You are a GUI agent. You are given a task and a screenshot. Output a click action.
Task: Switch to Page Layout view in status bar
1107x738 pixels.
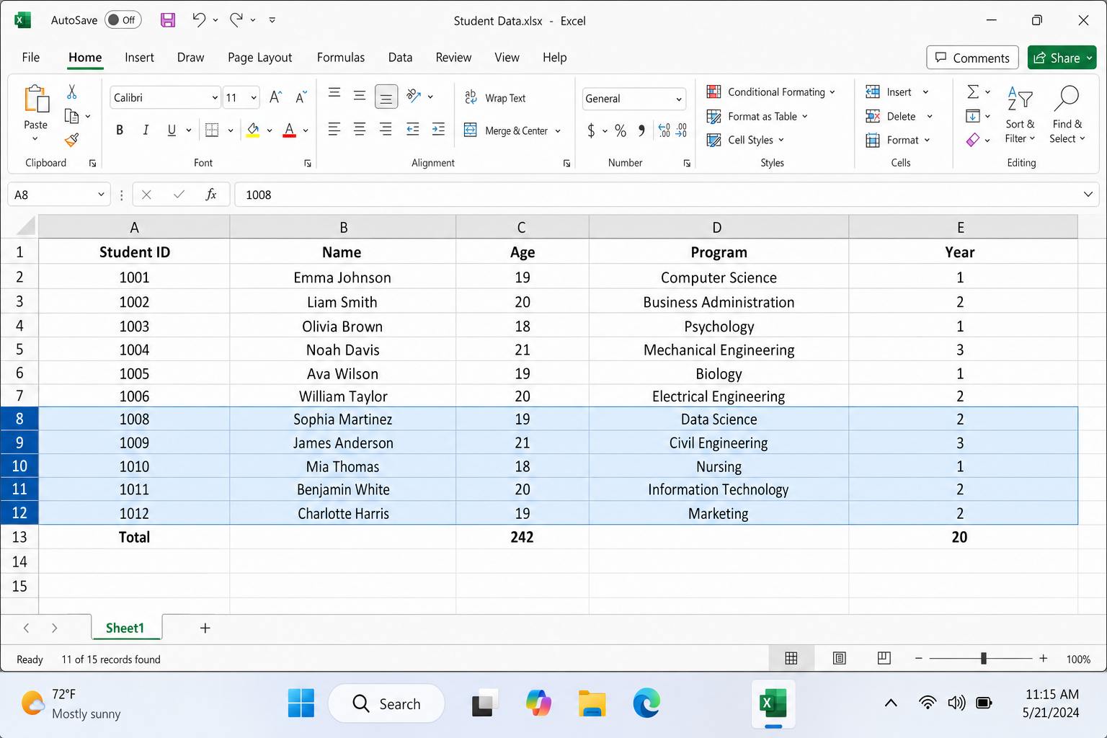(840, 658)
